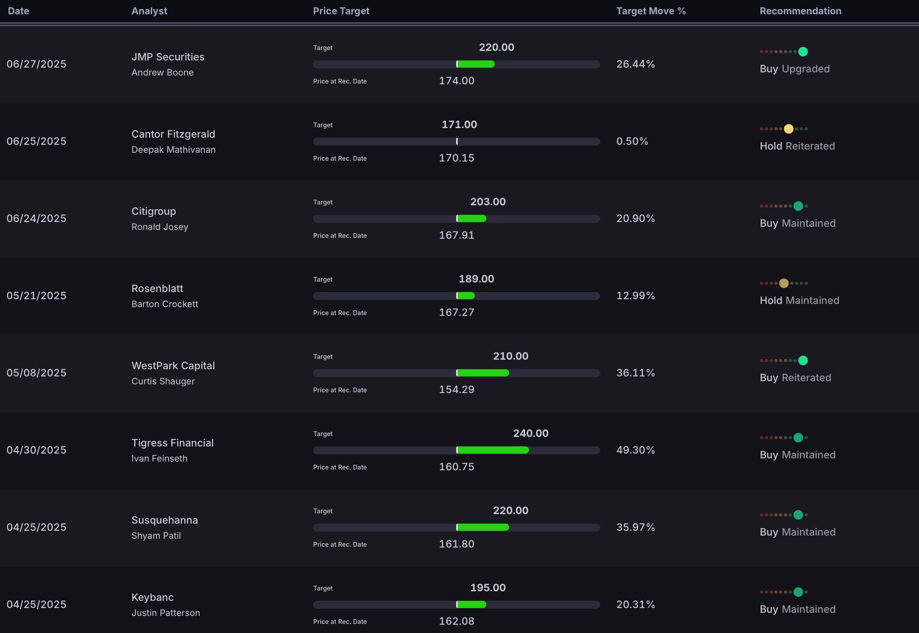Click the 162.08 price at rec date
This screenshot has width=919, height=633.
(456, 621)
